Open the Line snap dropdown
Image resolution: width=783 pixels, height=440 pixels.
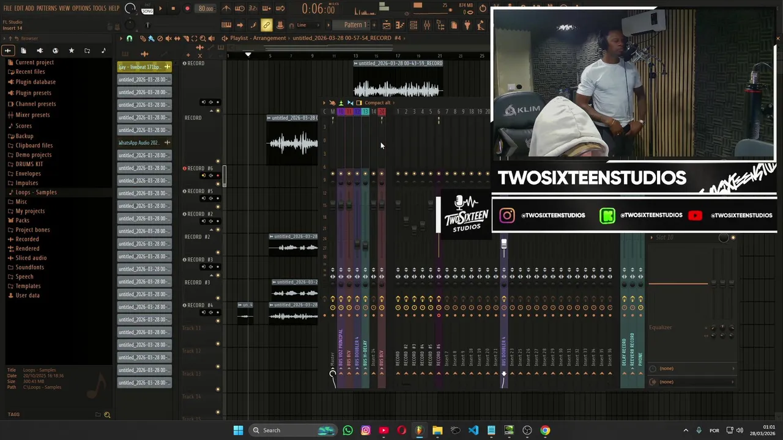pyautogui.click(x=306, y=25)
